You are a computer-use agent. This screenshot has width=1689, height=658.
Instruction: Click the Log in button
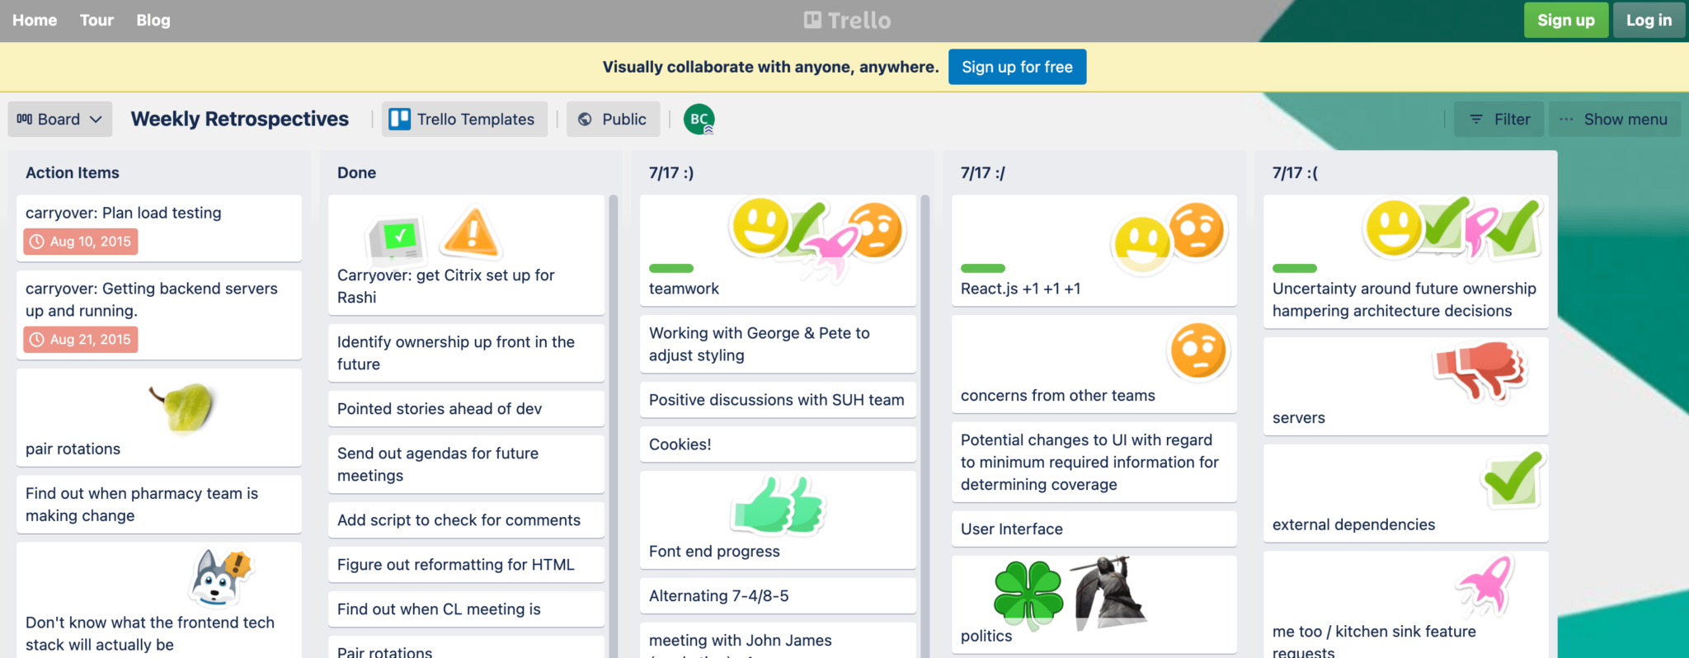pos(1649,21)
